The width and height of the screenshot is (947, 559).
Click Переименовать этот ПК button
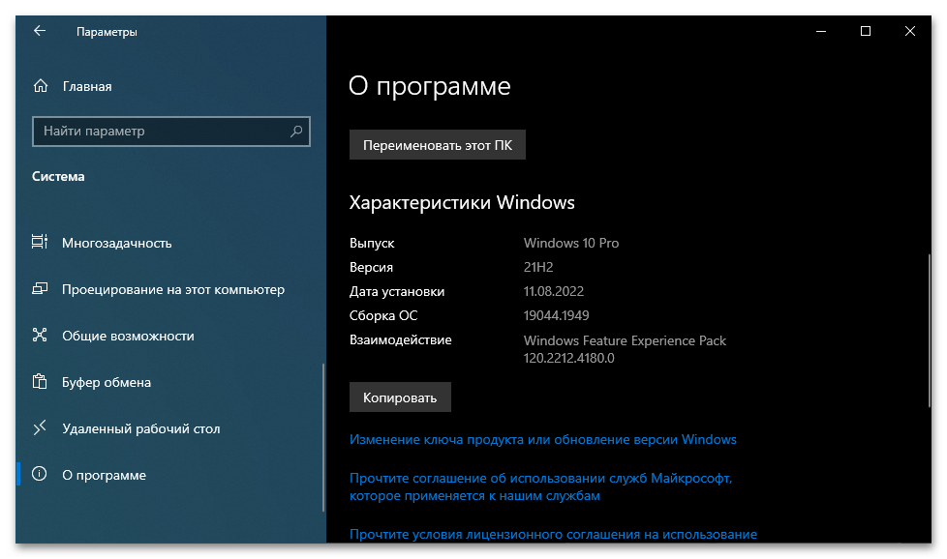tap(438, 145)
